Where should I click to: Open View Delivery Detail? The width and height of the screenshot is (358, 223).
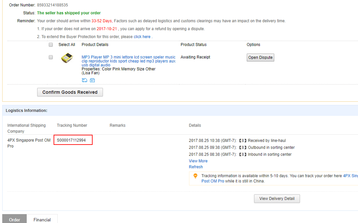tap(277, 199)
